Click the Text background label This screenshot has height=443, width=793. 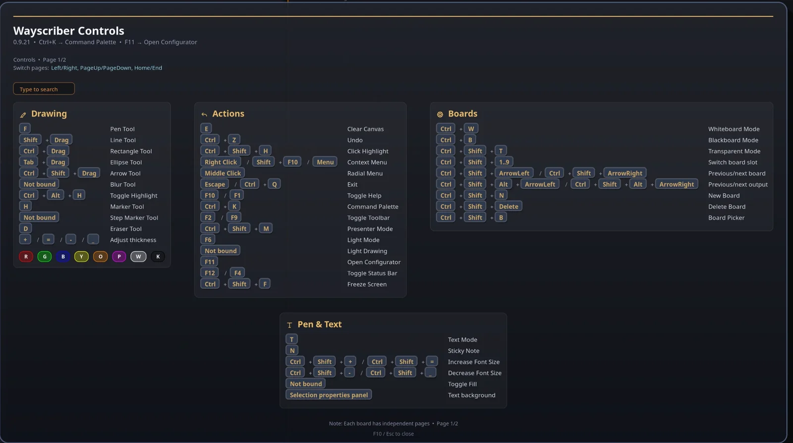tap(471, 395)
